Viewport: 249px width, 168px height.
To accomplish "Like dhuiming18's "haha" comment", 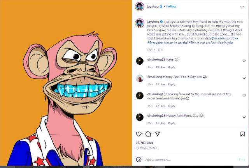I will [244, 61].
